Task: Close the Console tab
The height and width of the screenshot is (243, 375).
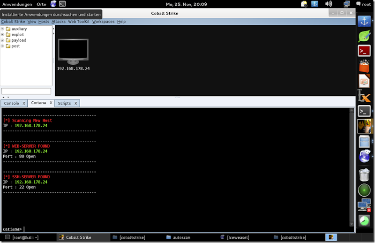Action: click(24, 103)
